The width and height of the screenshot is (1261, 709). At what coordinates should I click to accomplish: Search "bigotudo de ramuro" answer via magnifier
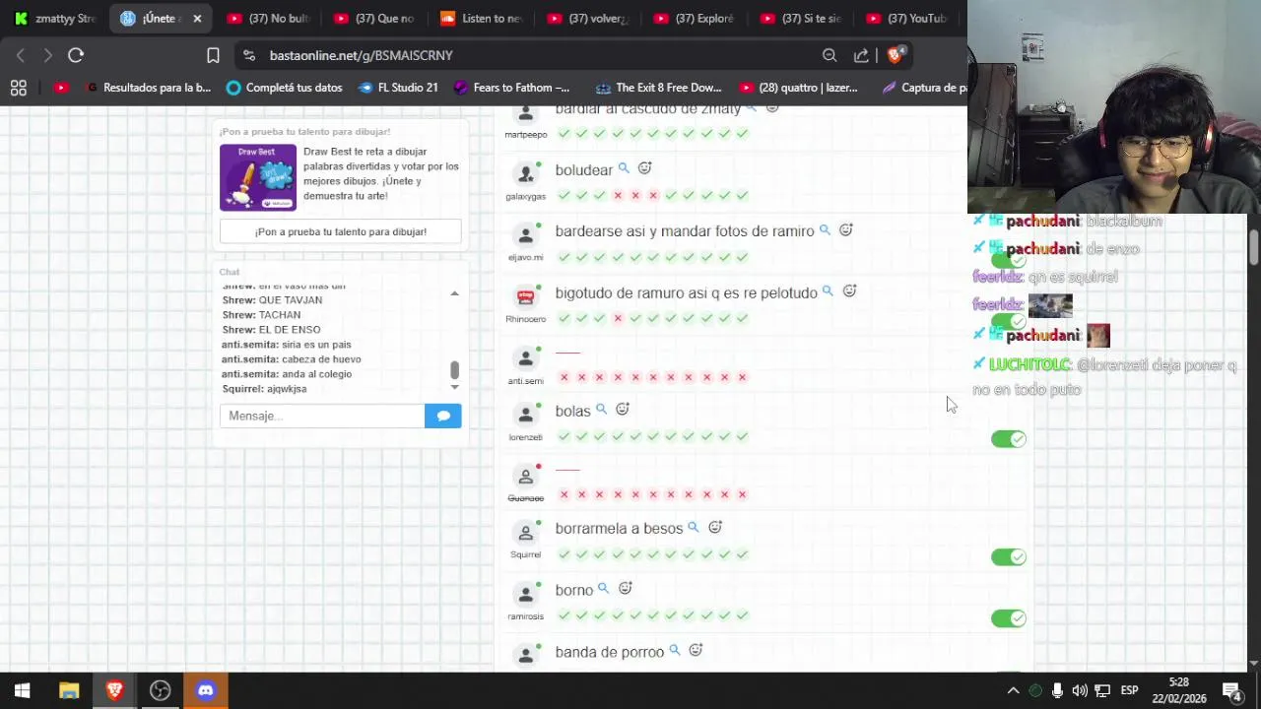coord(828,291)
